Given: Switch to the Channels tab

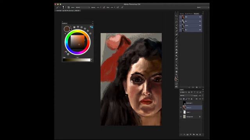Looking at the screenshot, I should click(196, 14).
